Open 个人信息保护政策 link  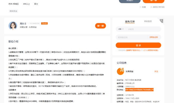tap(151, 50)
